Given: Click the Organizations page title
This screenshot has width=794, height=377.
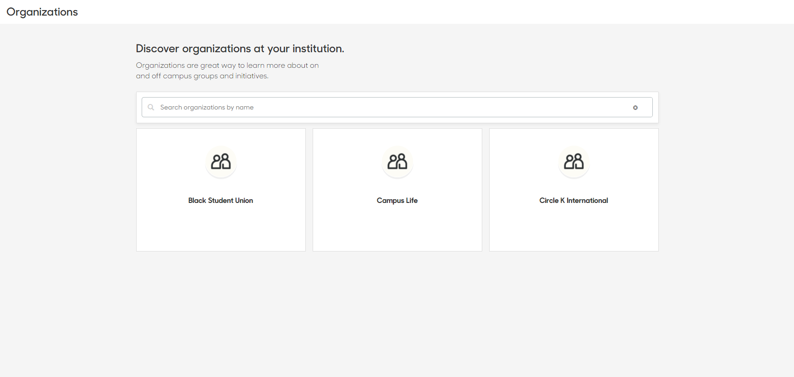Looking at the screenshot, I should click(x=42, y=12).
